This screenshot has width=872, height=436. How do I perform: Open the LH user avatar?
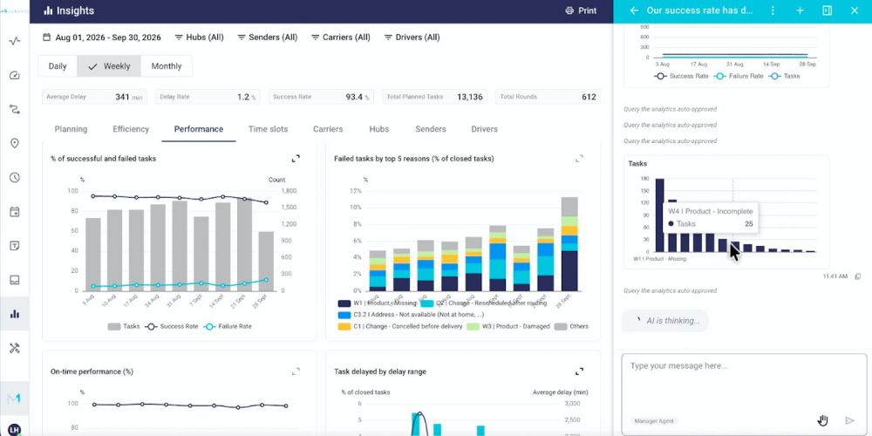(x=15, y=429)
